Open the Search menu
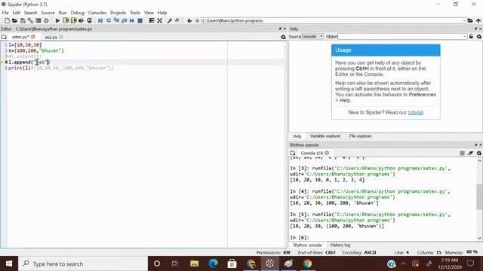 (30, 13)
